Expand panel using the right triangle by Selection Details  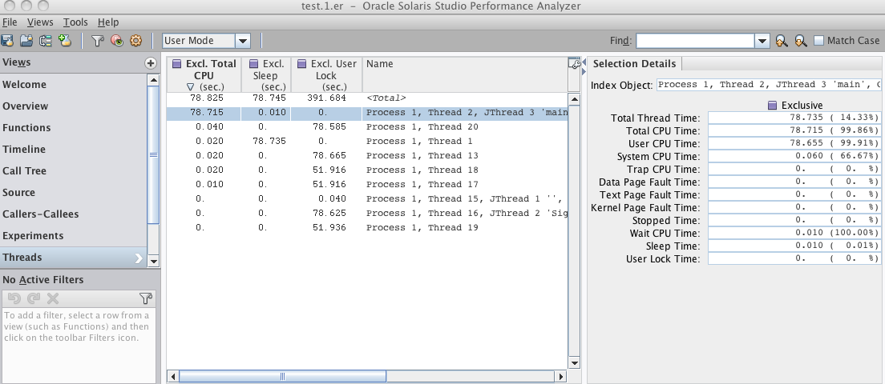click(x=584, y=71)
